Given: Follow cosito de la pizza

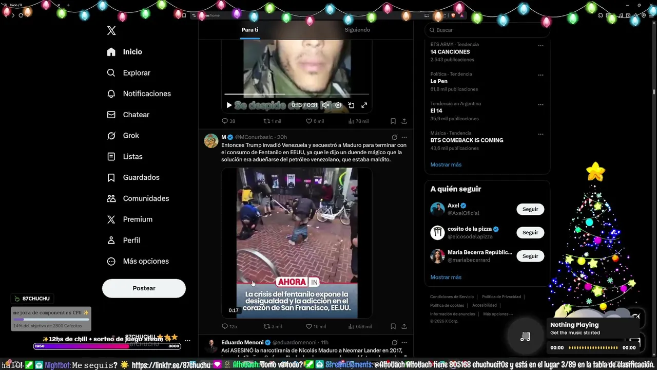Looking at the screenshot, I should pos(530,232).
